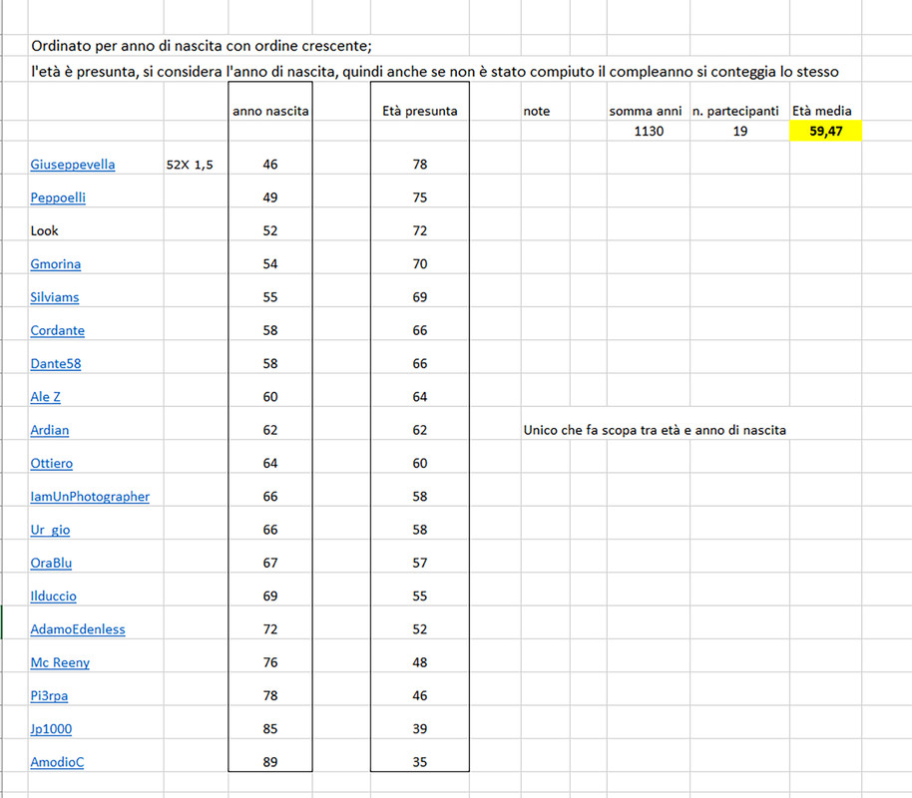The height and width of the screenshot is (798, 912).
Task: Open the Ottiero link
Action: pos(52,464)
